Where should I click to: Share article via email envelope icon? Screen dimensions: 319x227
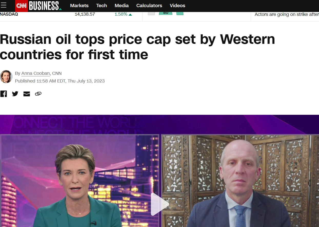pyautogui.click(x=27, y=94)
